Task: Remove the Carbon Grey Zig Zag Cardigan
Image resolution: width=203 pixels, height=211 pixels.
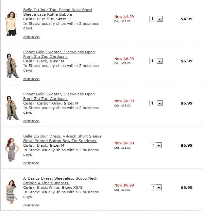Action: click(31, 121)
